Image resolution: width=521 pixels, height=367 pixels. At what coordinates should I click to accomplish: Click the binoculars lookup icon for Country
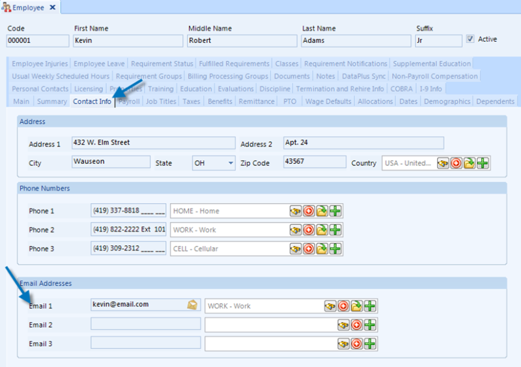click(443, 163)
